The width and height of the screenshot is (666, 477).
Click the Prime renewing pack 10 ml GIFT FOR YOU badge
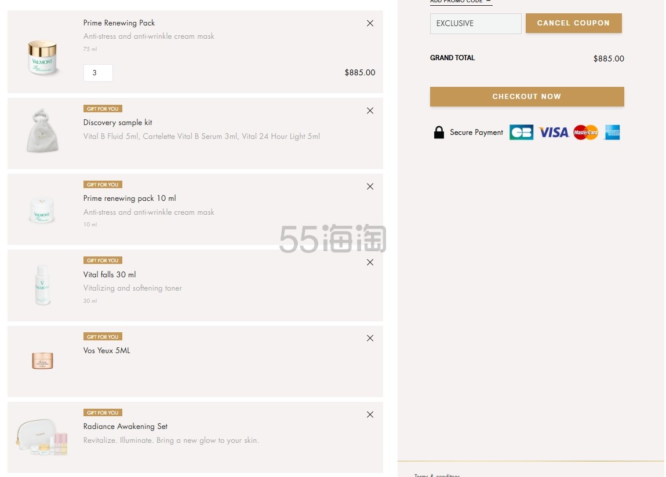pos(103,185)
